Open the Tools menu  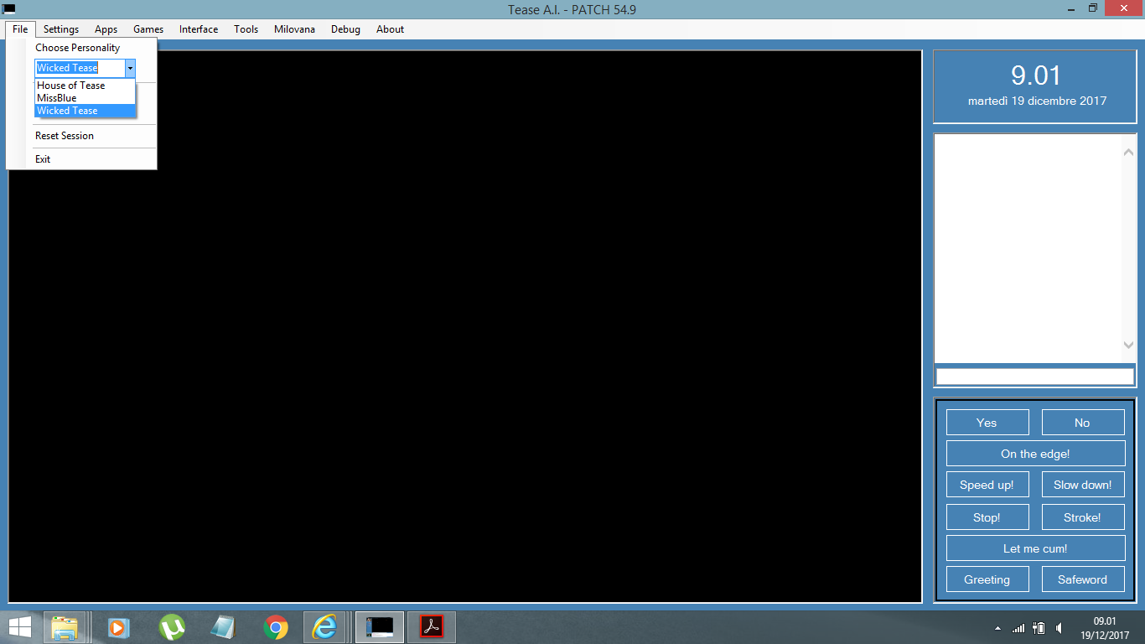[246, 29]
